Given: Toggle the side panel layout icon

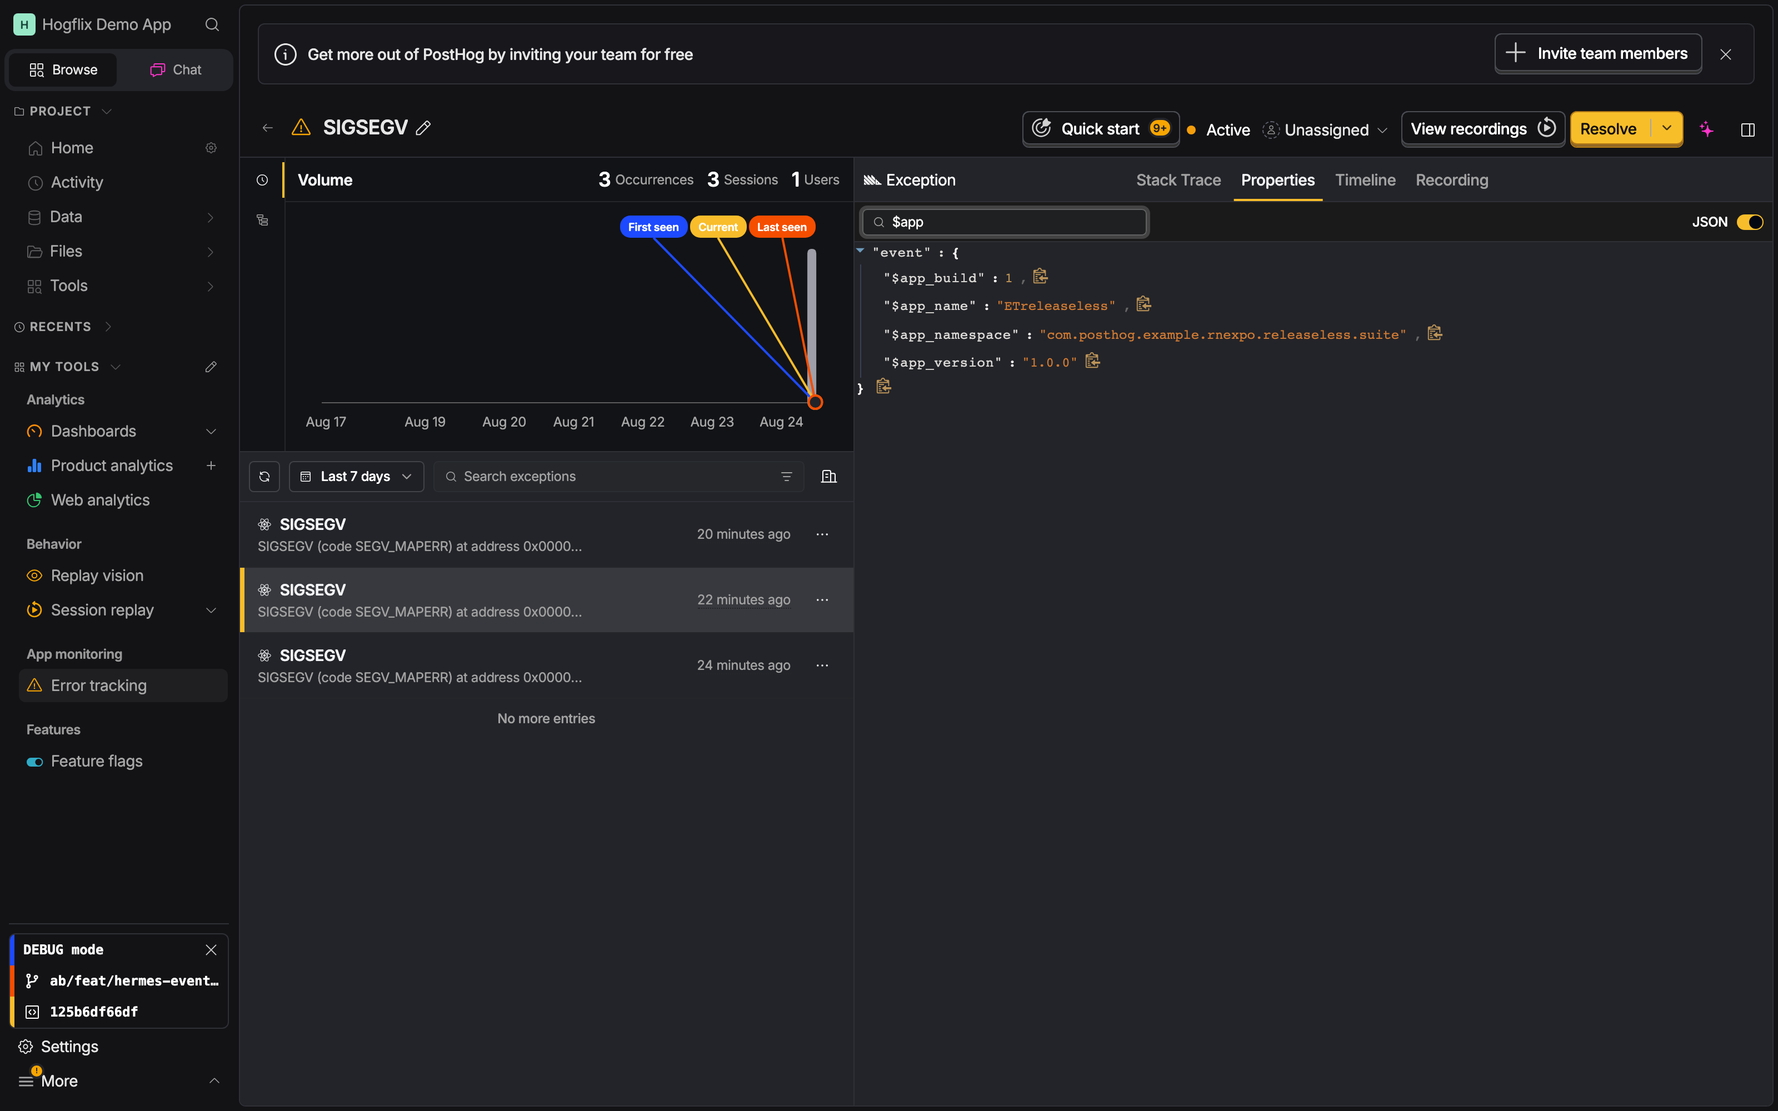Looking at the screenshot, I should (1748, 129).
